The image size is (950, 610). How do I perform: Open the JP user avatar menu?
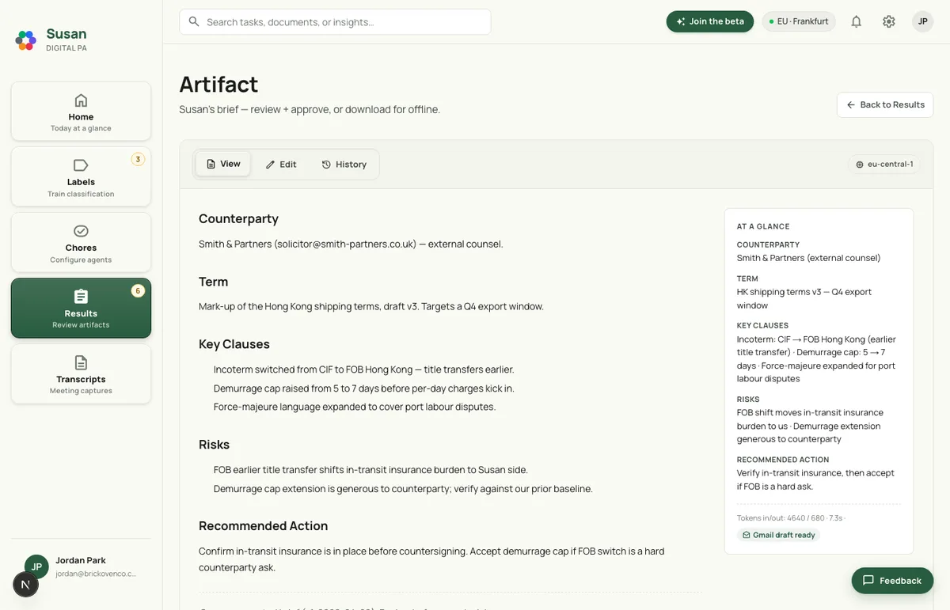tap(922, 22)
